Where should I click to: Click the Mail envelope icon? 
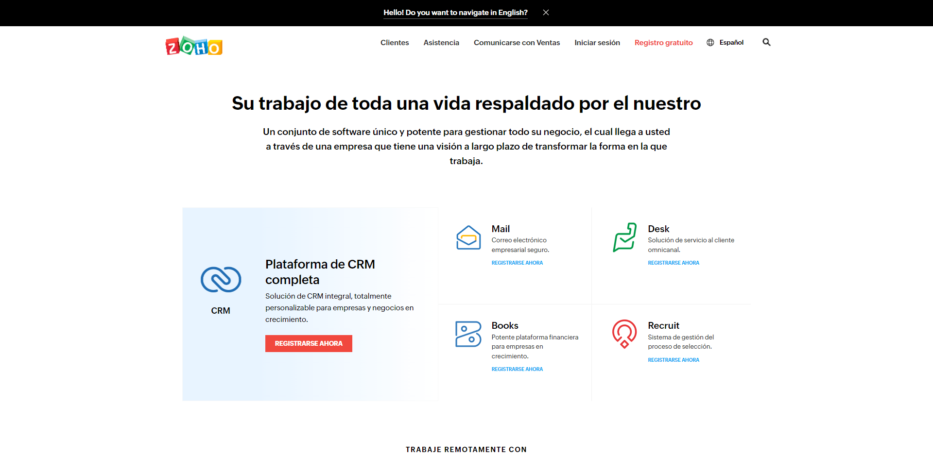468,238
